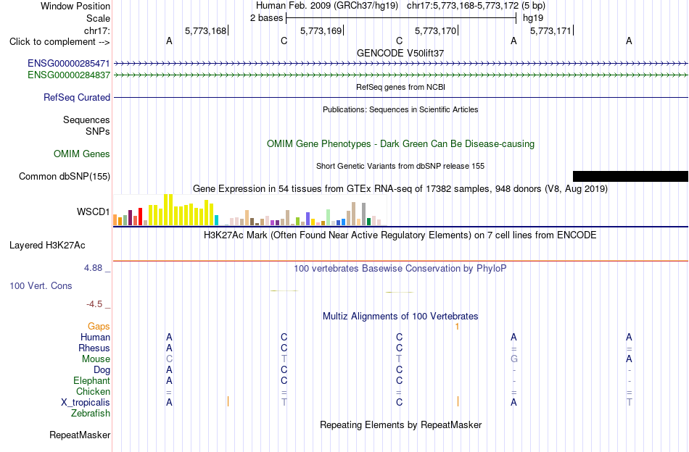
Task: Open the RefSeq Curated track label
Action: [x=76, y=97]
